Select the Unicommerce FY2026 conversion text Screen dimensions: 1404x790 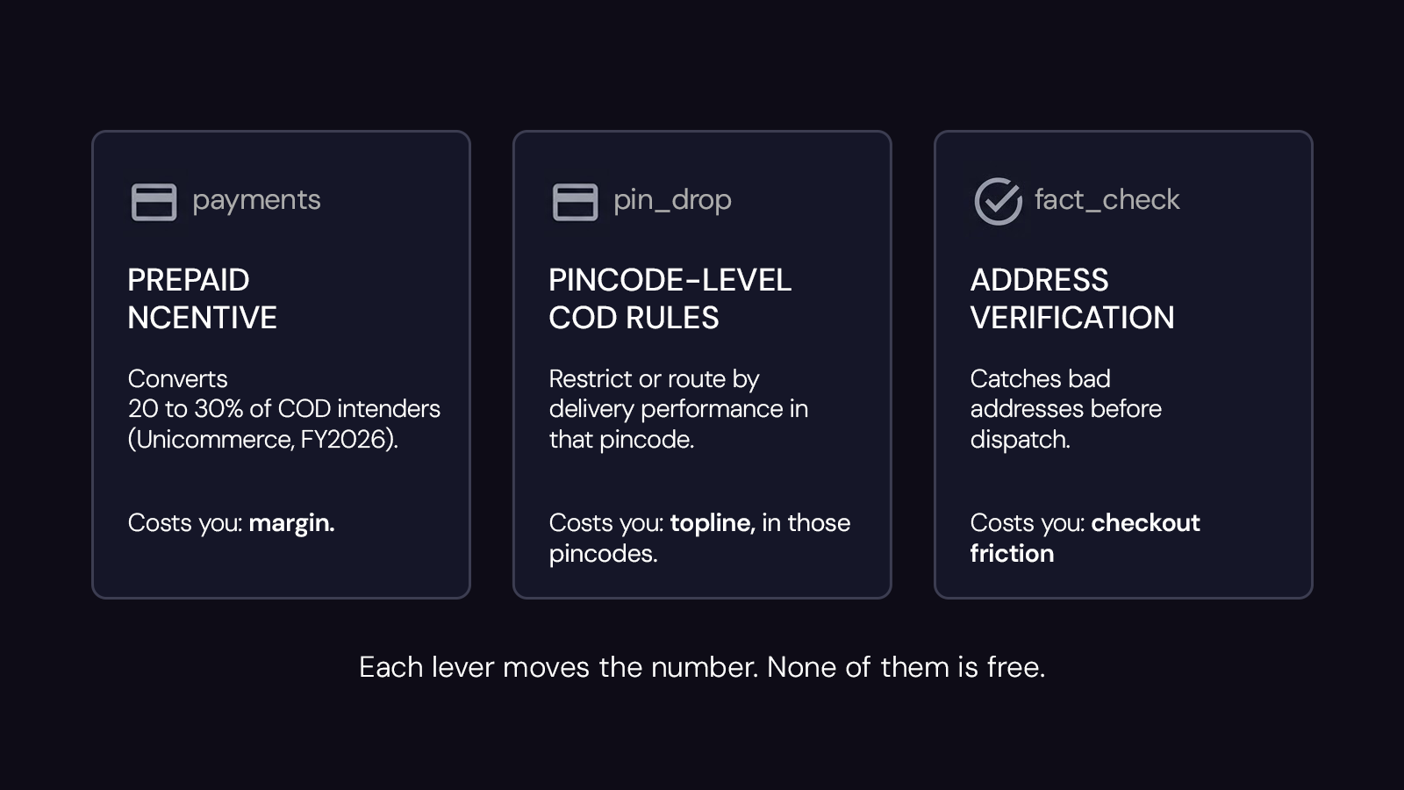[x=284, y=409]
